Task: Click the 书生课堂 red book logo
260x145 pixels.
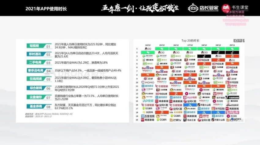Action: coord(226,8)
